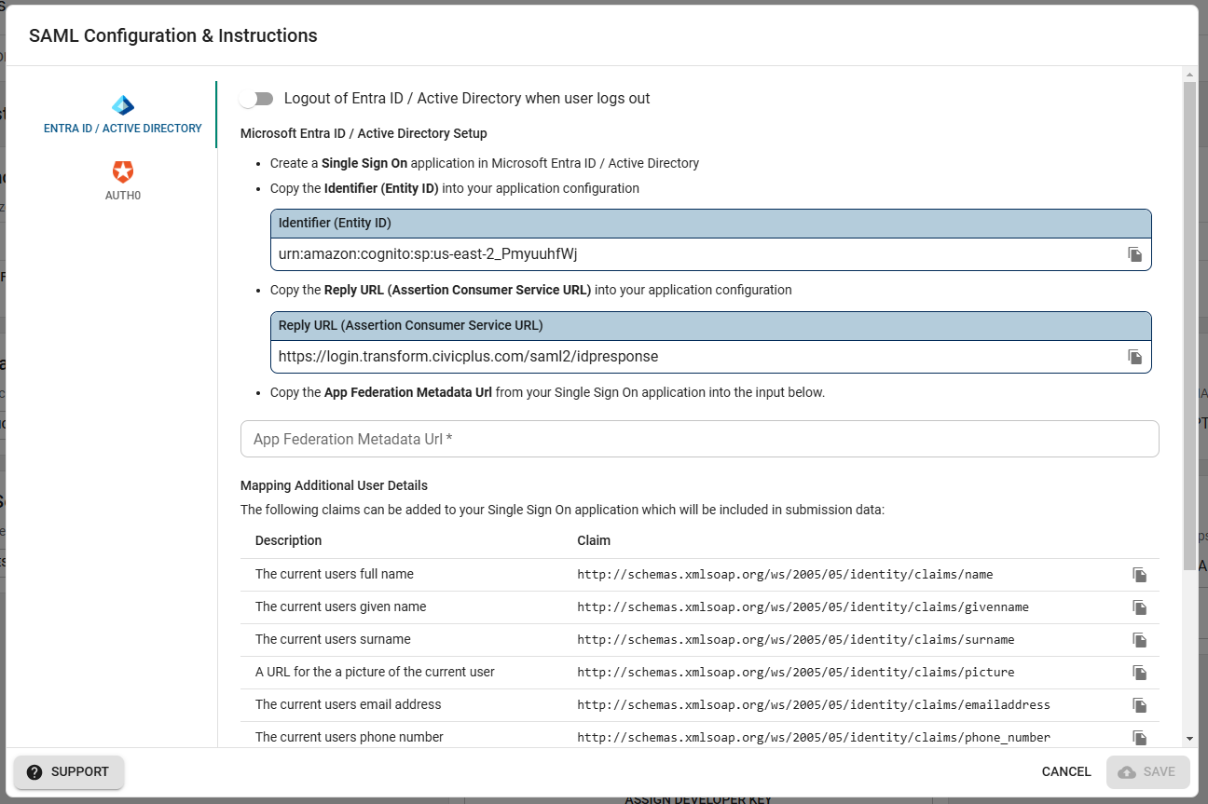Click the claims/surname URL text
This screenshot has width=1208, height=804.
[796, 640]
